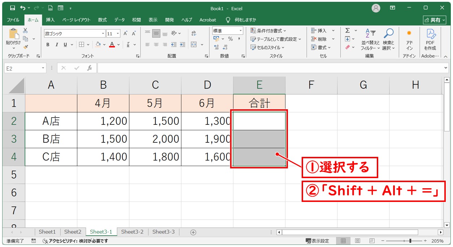This screenshot has height=247, width=453.
Task: Toggle middle vertical alignment
Action: (x=156, y=33)
